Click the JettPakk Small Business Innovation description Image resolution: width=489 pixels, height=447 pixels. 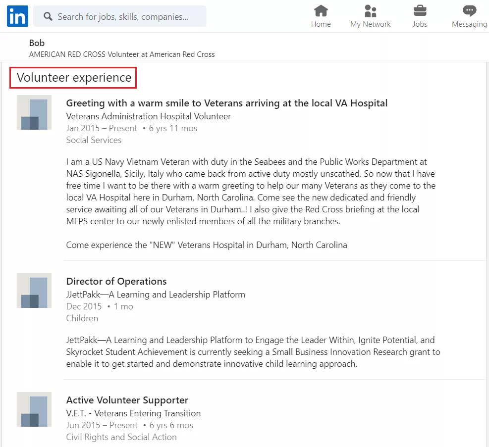253,352
